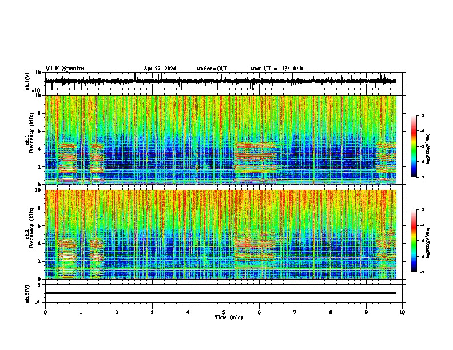
Task: Click ch.2 emission band near minute 5.8
Action: [x=255, y=251]
